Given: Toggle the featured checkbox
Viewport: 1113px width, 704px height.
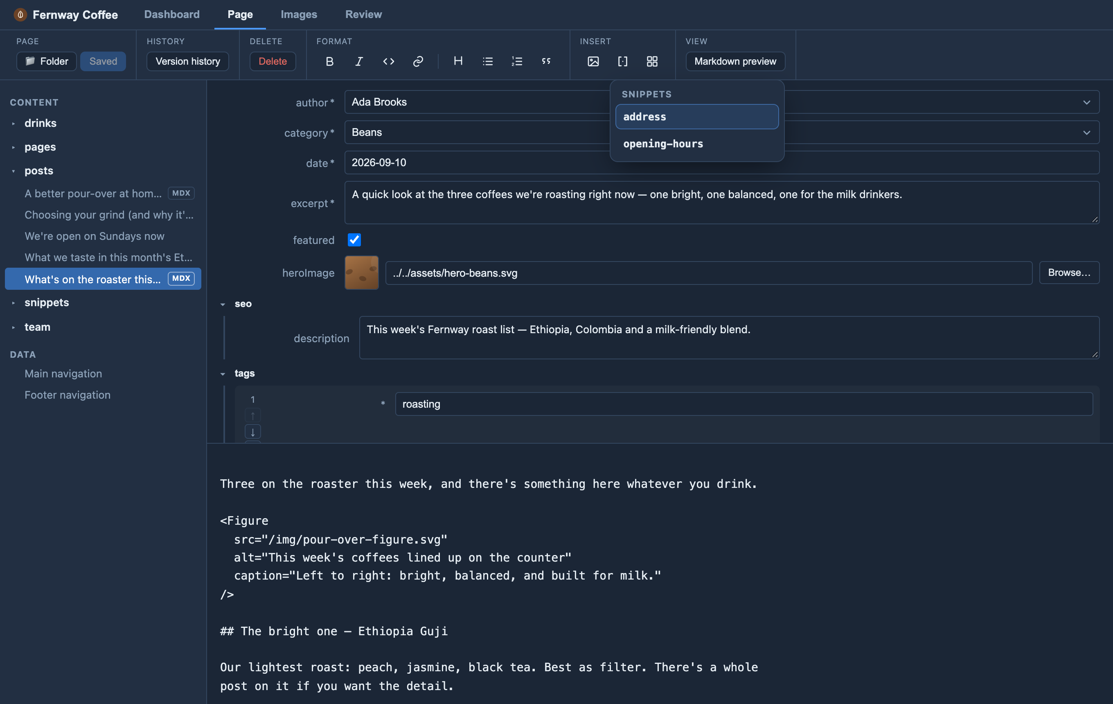Looking at the screenshot, I should pos(354,240).
